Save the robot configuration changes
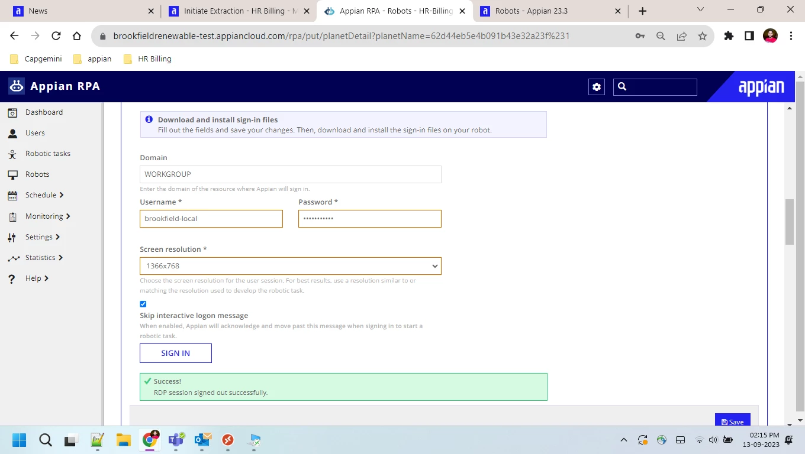 733,420
